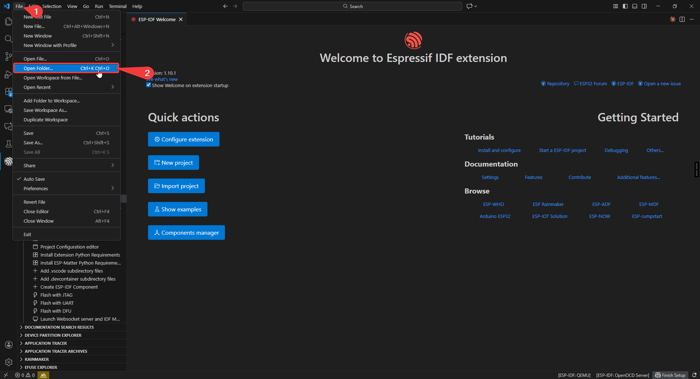Click the Customize Layout icon
Image resolution: width=700 pixels, height=379 pixels.
pyautogui.click(x=616, y=6)
